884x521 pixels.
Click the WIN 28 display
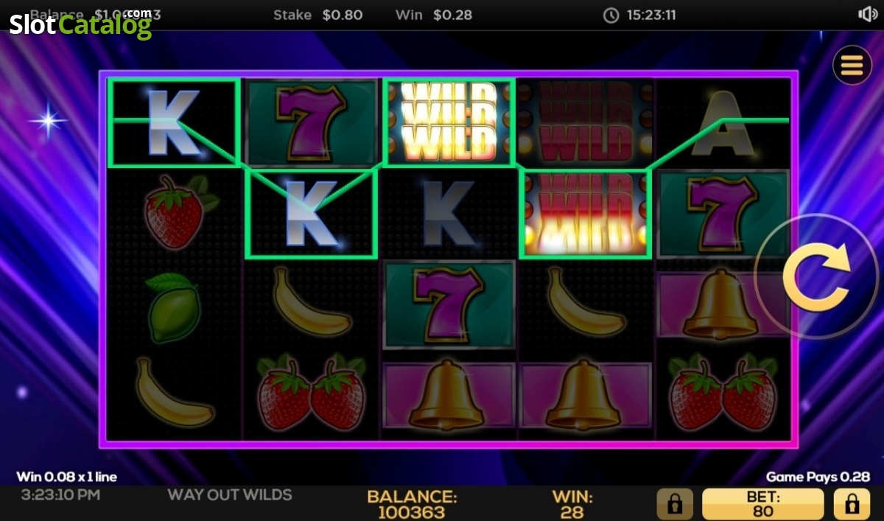(572, 504)
